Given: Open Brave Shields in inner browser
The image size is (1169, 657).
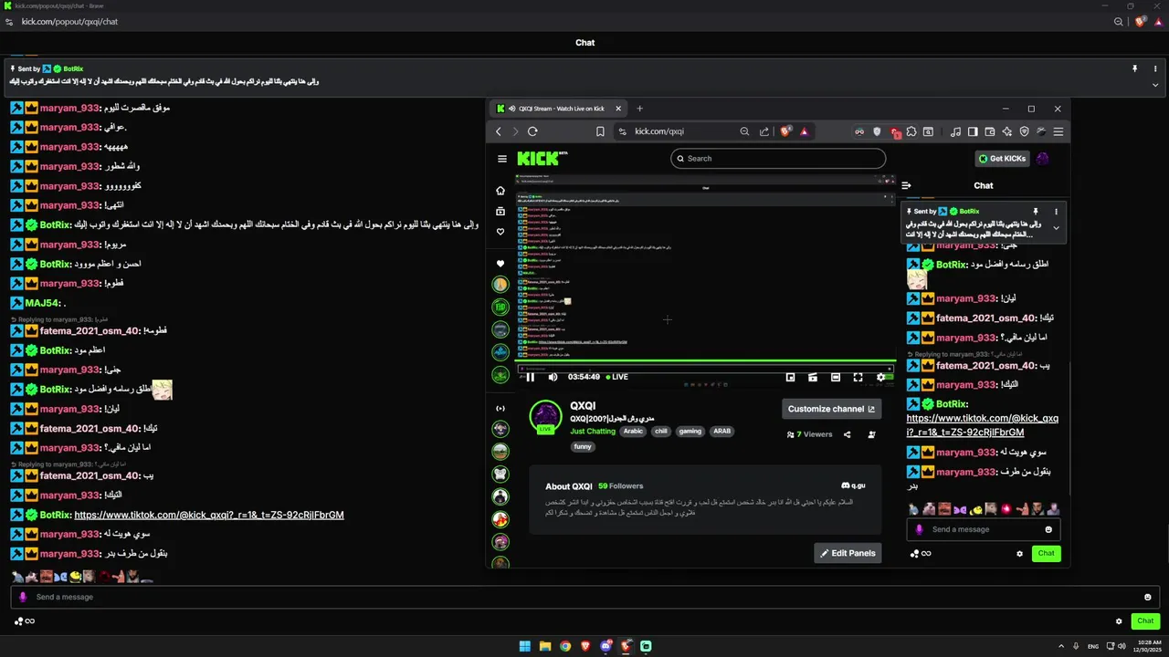Looking at the screenshot, I should 785,131.
